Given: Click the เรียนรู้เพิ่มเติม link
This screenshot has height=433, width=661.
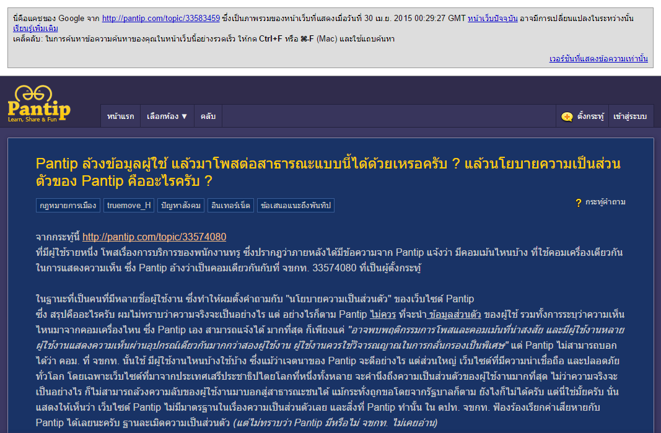Looking at the screenshot, I should (35, 28).
